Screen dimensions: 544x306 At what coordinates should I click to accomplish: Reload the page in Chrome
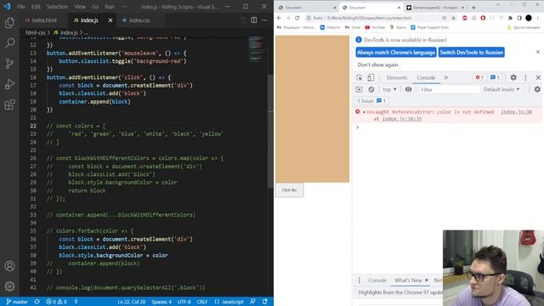pos(297,18)
